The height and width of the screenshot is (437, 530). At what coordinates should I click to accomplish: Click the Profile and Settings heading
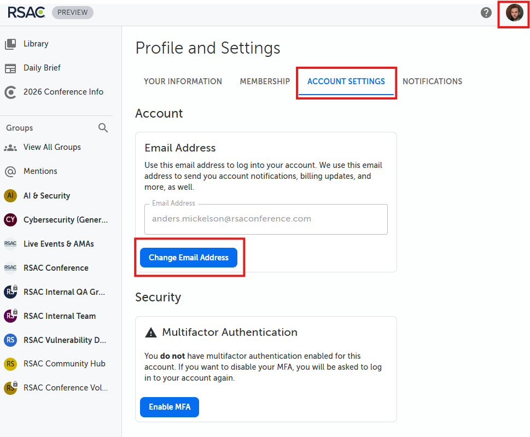pyautogui.click(x=208, y=48)
